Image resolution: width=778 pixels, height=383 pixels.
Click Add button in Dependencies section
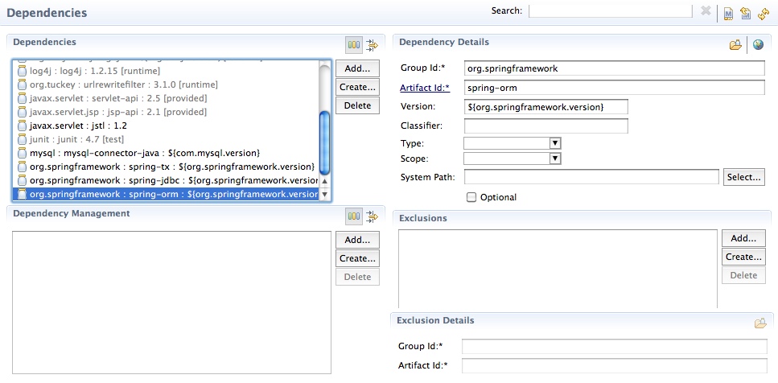tap(357, 68)
